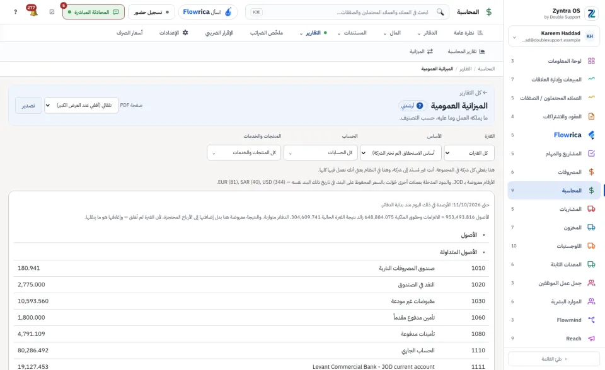Open the budget (الميزانية) sub-tab
The height and width of the screenshot is (370, 605).
point(421,51)
